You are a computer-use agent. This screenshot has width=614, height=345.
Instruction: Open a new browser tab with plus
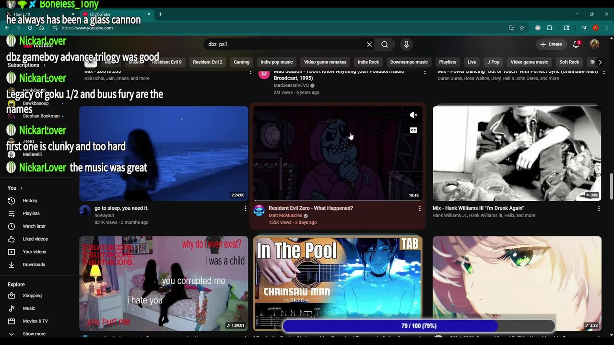click(x=160, y=14)
